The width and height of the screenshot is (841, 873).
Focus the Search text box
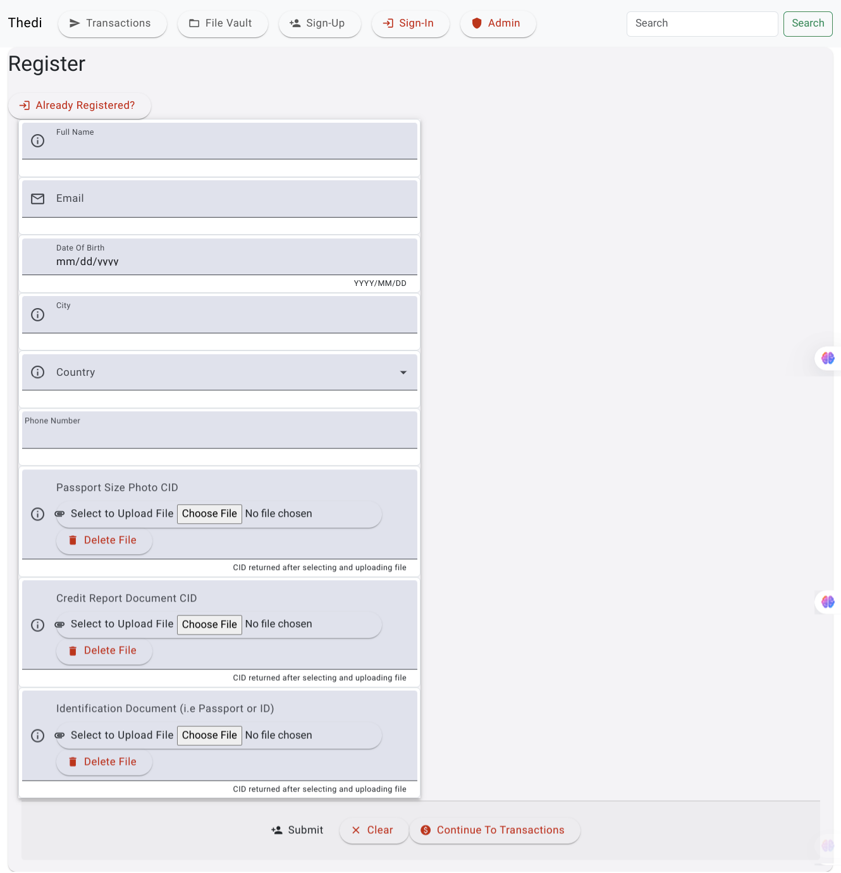point(703,23)
